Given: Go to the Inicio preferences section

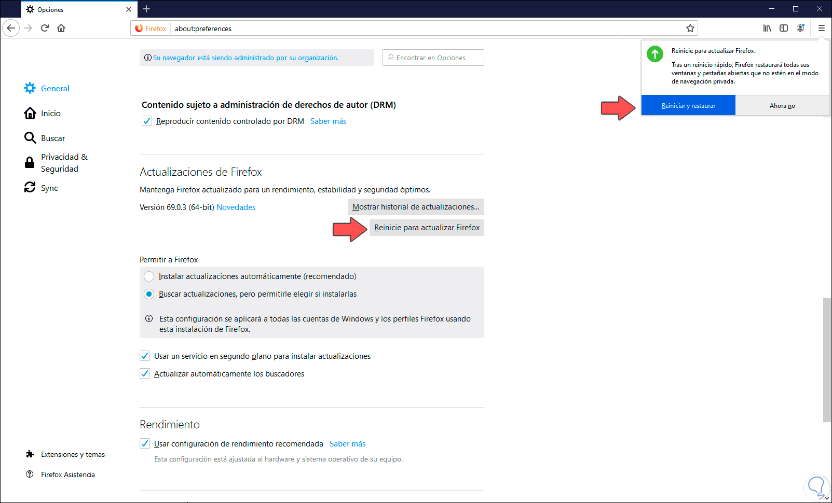Looking at the screenshot, I should (50, 113).
